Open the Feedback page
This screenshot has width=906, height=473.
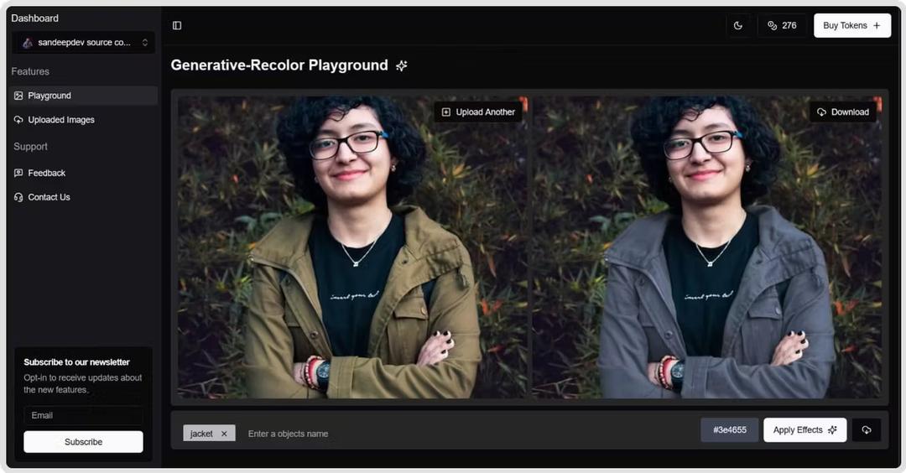pyautogui.click(x=82, y=173)
